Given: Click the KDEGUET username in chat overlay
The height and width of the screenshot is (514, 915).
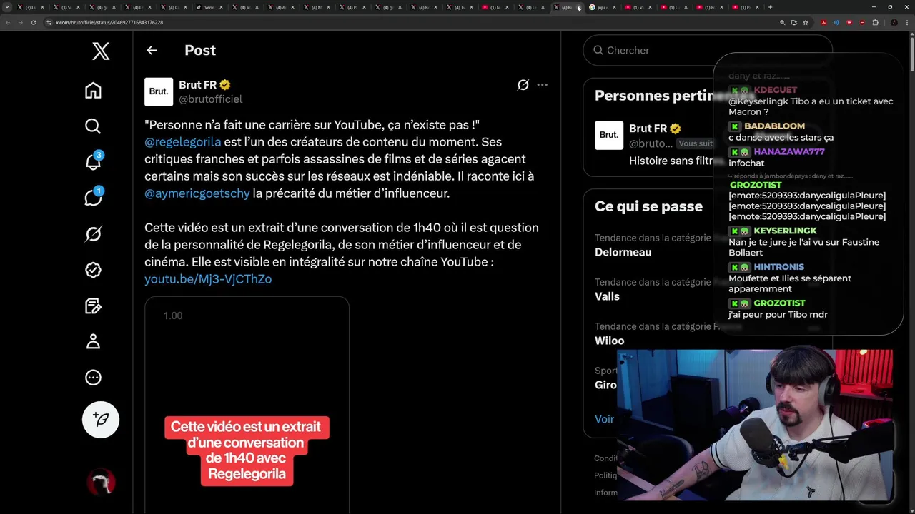Looking at the screenshot, I should 775,90.
